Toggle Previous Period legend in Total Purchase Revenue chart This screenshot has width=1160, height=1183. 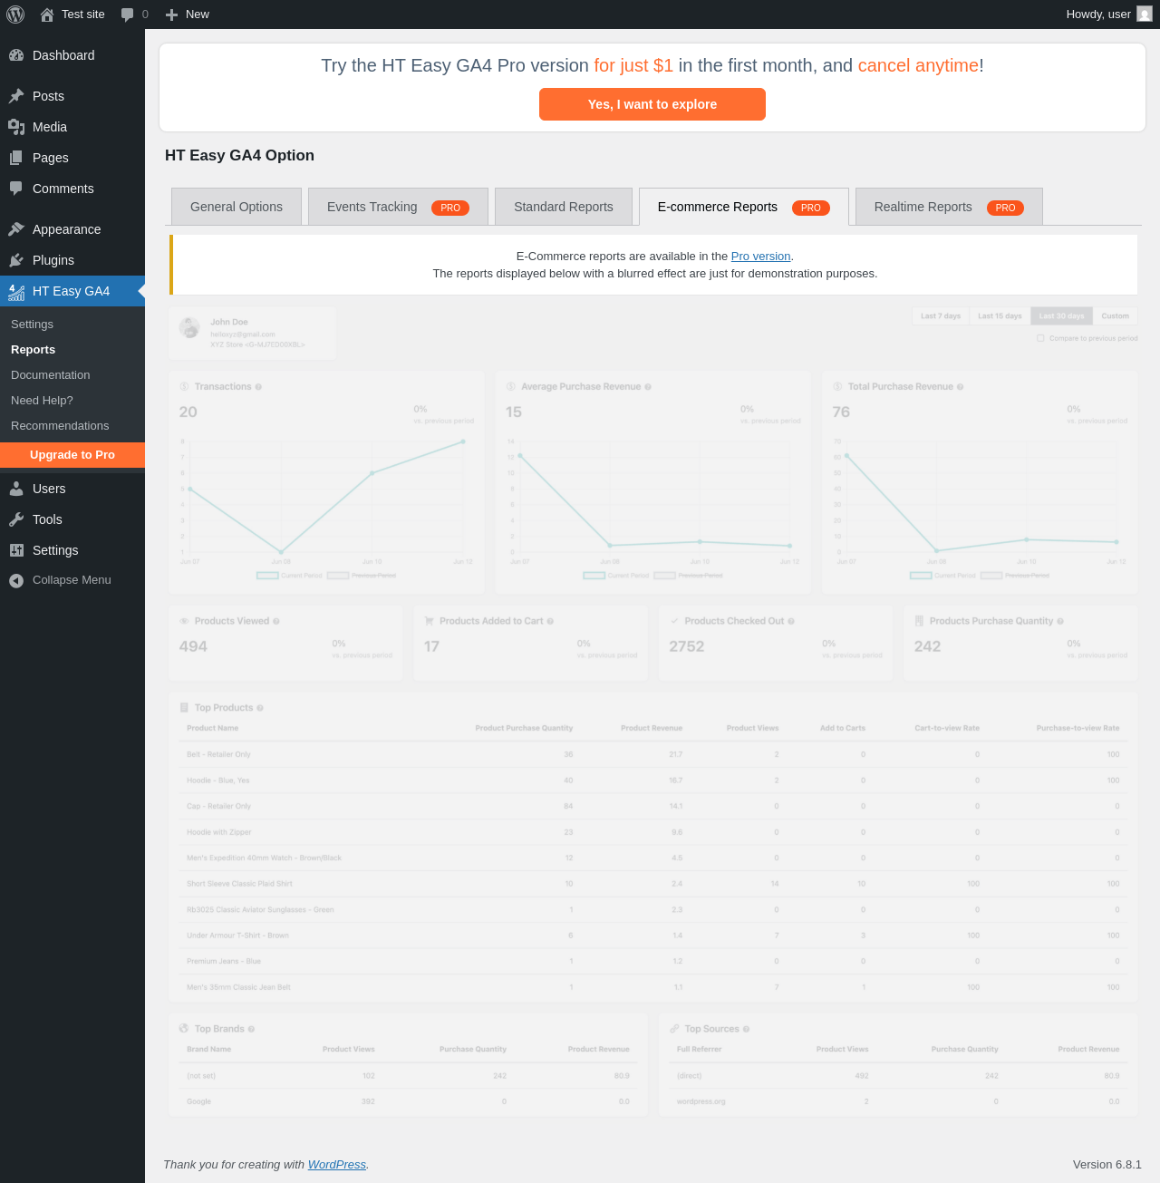click(1015, 576)
